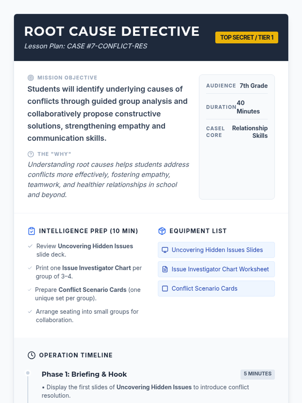Click the Phase 1 timeline dot marker

click(x=28, y=373)
